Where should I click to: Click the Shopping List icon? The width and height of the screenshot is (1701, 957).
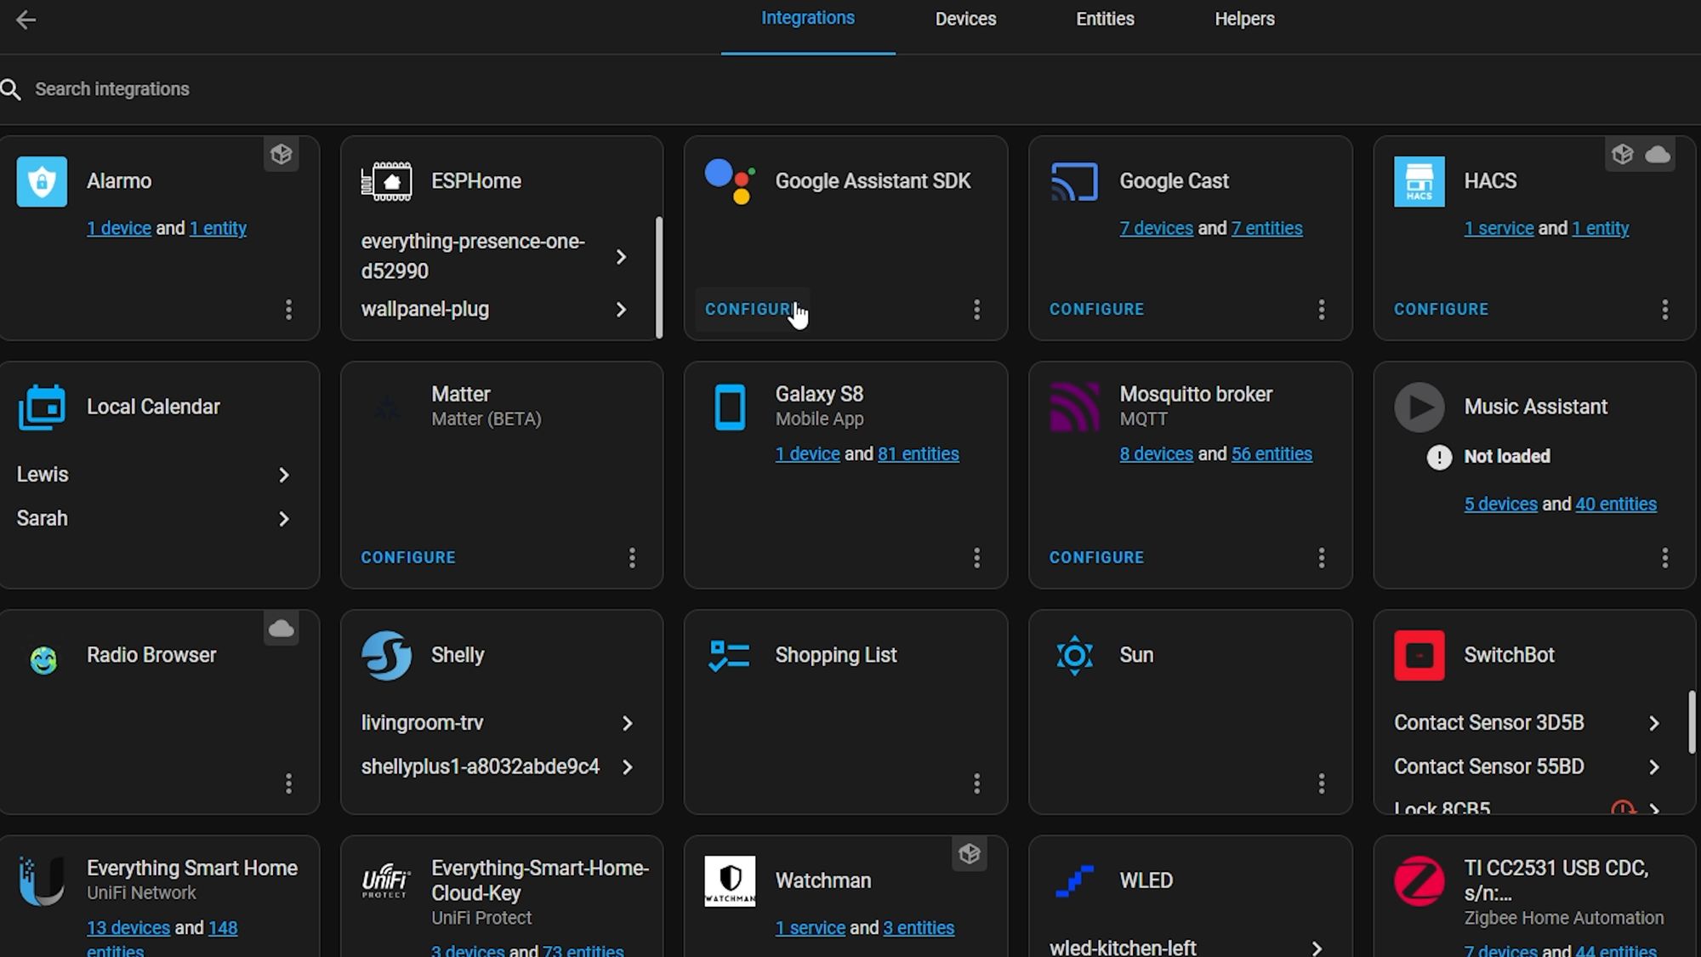730,655
